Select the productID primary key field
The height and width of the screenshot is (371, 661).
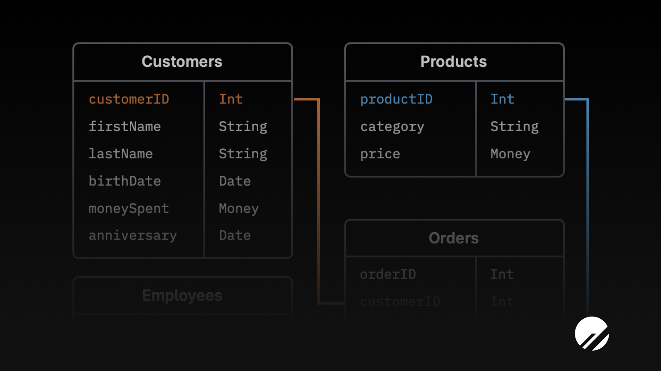tap(396, 99)
